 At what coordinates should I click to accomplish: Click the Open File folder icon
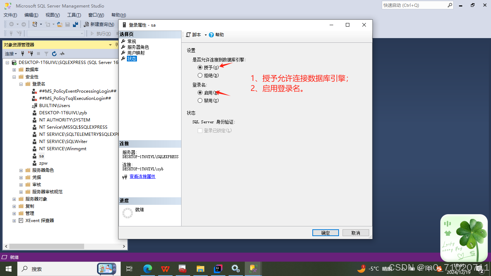[60, 24]
